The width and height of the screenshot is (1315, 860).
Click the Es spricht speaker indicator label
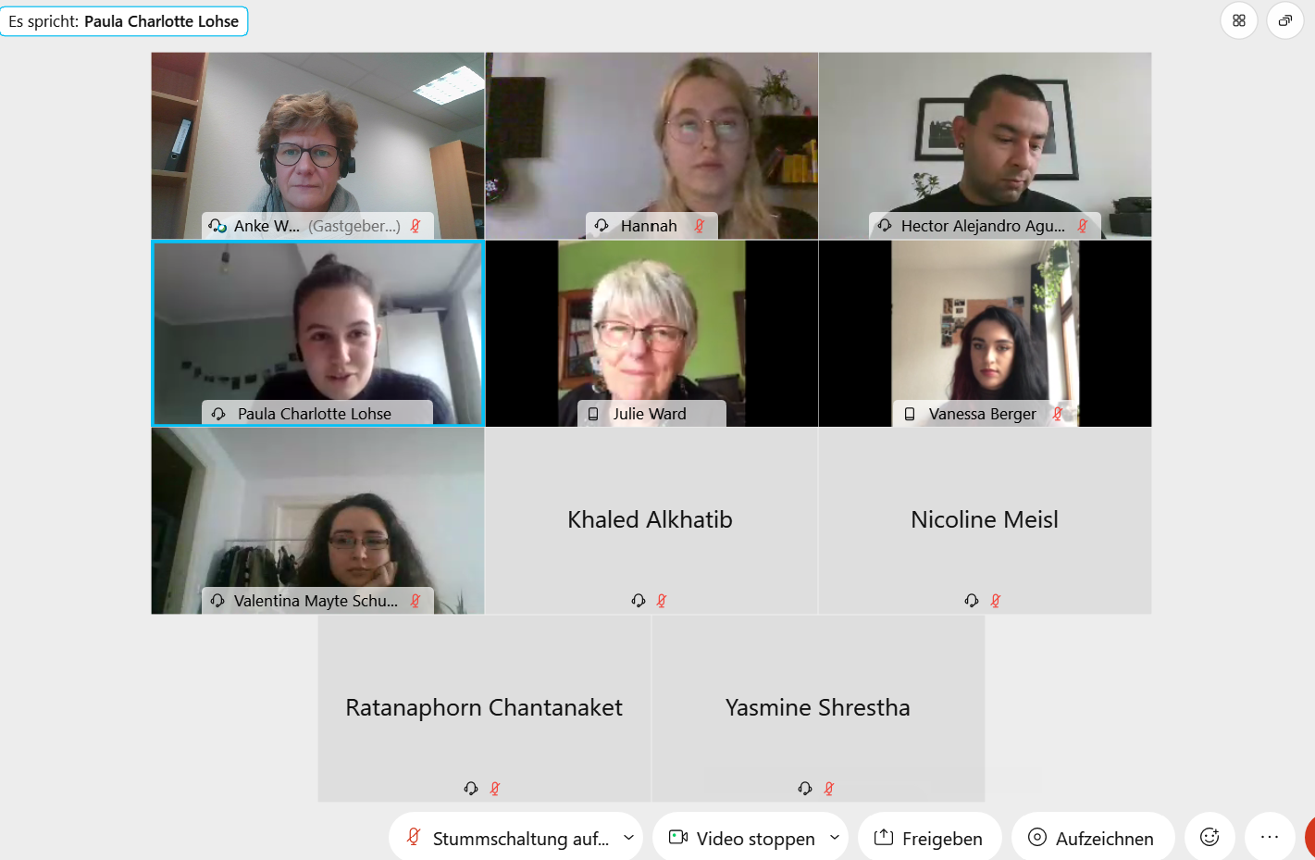coord(124,21)
